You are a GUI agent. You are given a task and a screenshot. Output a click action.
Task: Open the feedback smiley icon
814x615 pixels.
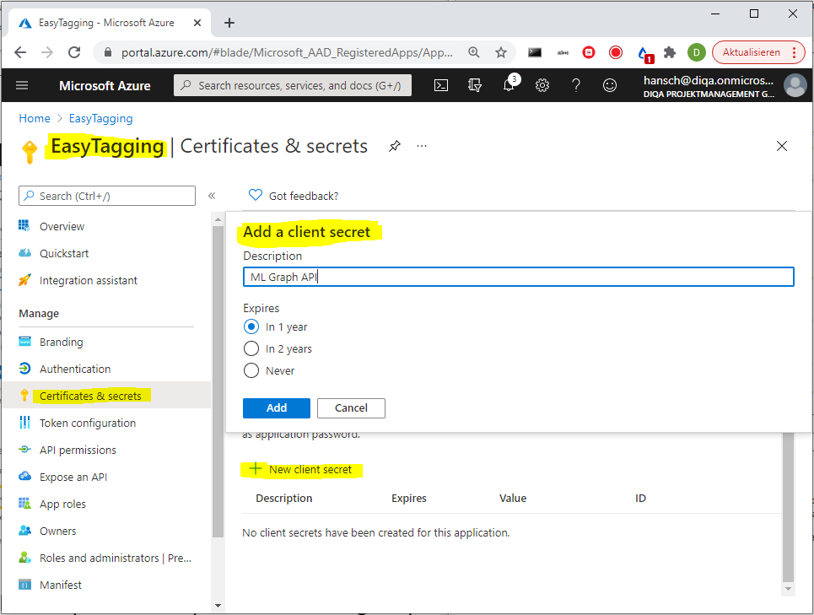pyautogui.click(x=609, y=85)
